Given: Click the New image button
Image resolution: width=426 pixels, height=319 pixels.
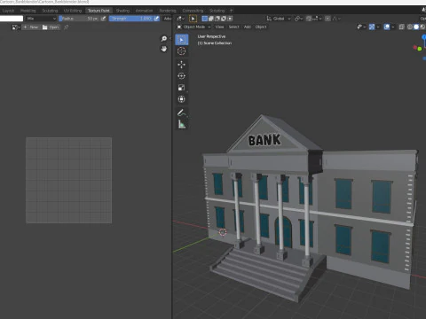Looking at the screenshot, I should click(31, 27).
